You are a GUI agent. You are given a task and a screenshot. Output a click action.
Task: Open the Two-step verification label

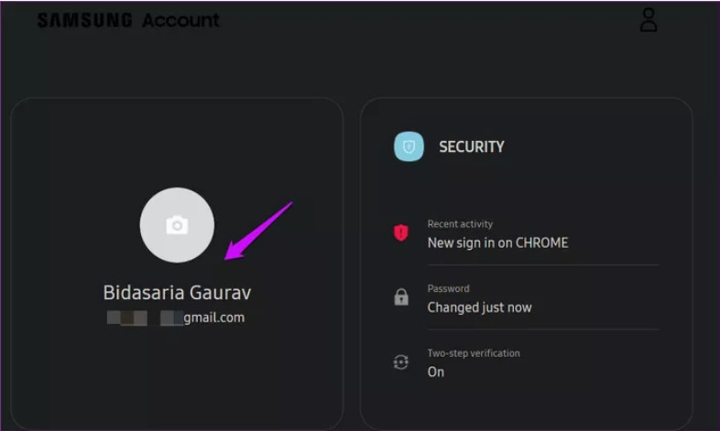point(473,353)
